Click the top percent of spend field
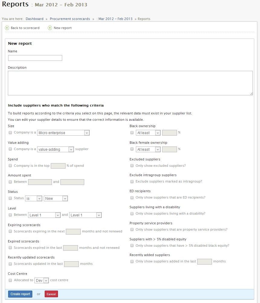 pyautogui.click(x=58, y=166)
